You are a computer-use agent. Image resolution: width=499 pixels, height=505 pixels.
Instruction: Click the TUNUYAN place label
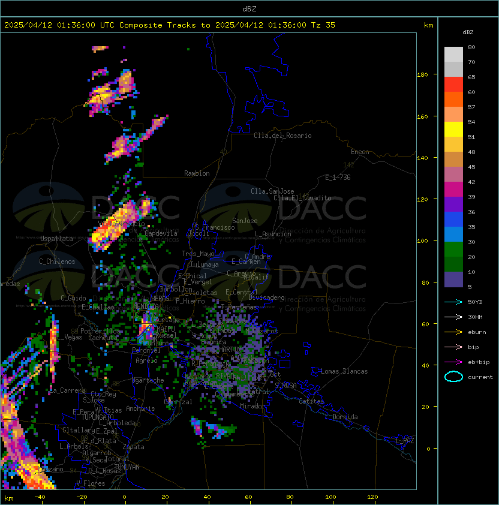[x=127, y=467]
